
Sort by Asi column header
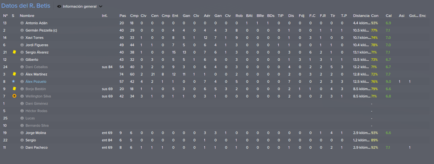(401, 16)
